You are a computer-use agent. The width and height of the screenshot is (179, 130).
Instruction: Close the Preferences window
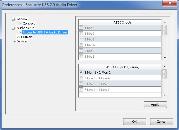tap(170, 3)
